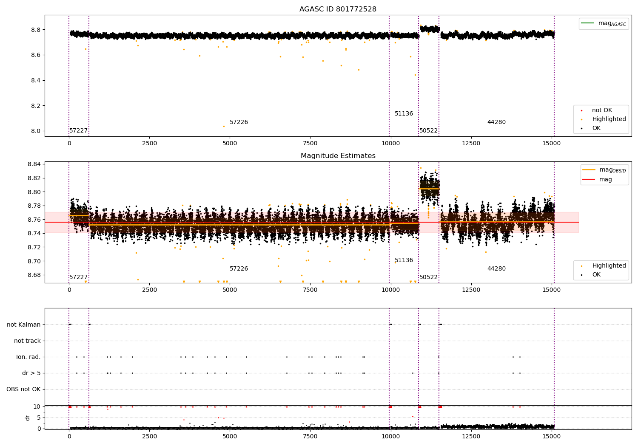Click label 57227 in the Magnitude Estimates plot
The height and width of the screenshot is (446, 638).
78,277
